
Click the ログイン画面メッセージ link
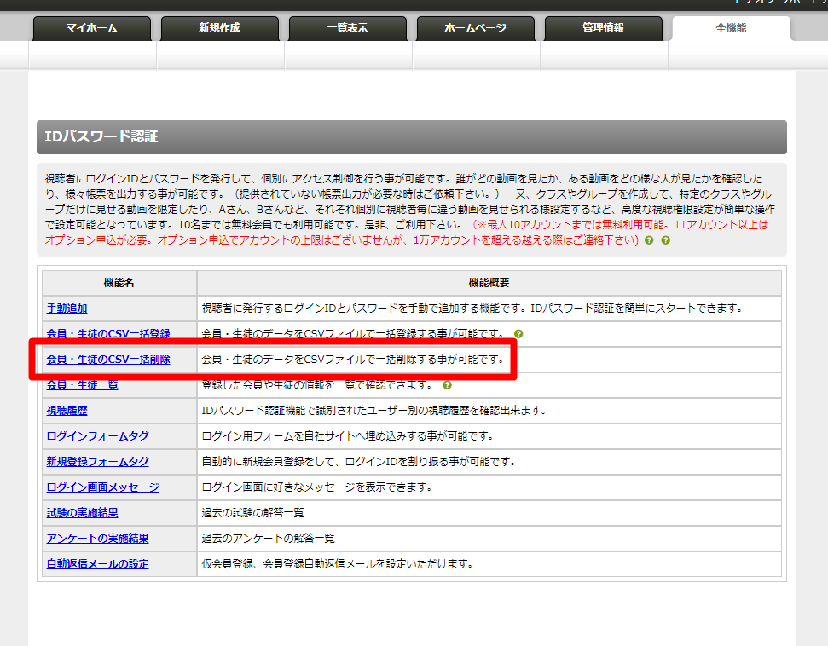tap(102, 487)
